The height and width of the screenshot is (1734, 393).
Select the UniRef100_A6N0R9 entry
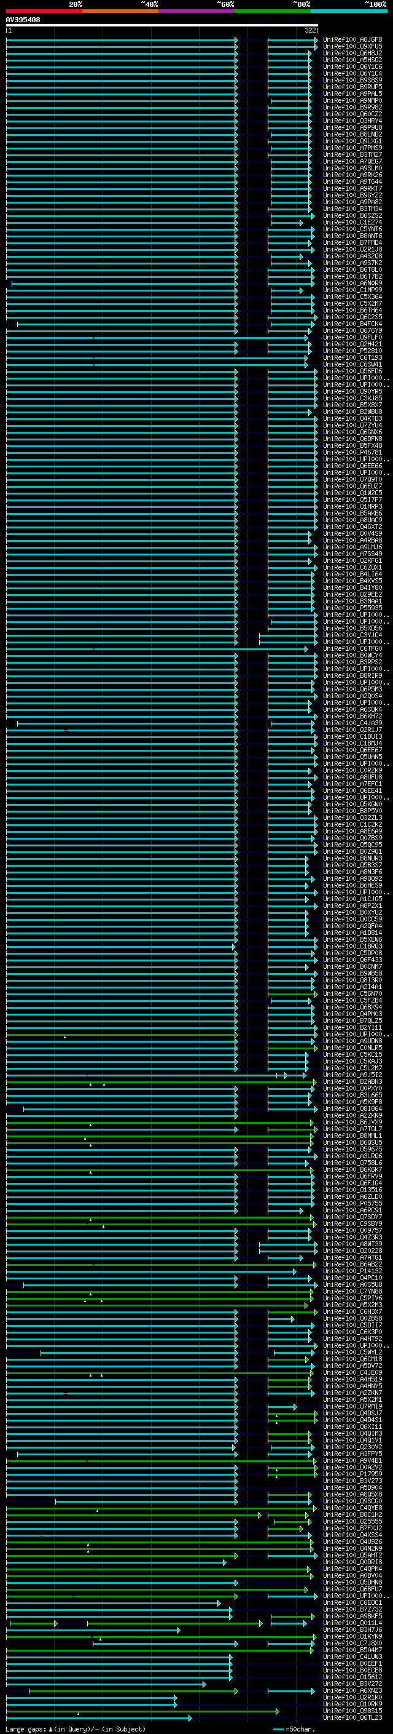352,284
